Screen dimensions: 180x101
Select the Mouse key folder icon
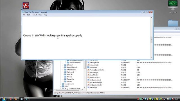coord(65,77)
